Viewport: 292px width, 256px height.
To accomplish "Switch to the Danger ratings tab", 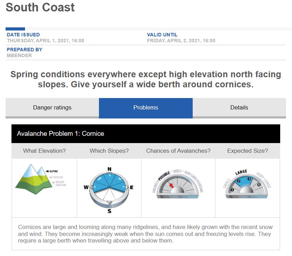I will tap(51, 107).
